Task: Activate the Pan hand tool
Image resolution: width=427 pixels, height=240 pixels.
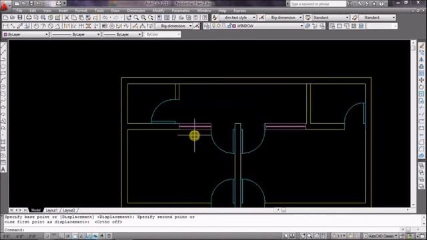Action: [x=129, y=17]
